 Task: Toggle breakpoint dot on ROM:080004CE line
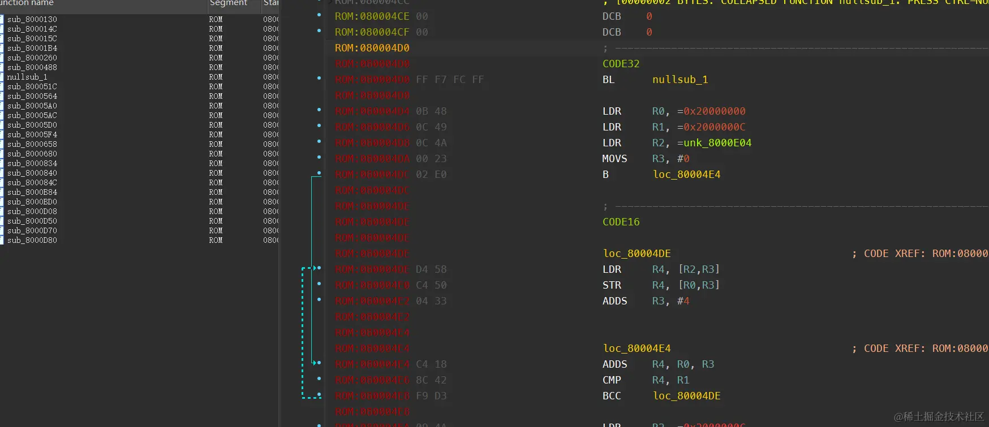(x=319, y=15)
